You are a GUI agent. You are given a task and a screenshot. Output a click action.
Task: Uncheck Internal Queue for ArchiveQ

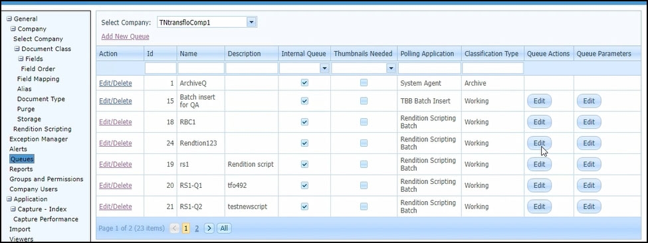point(304,83)
